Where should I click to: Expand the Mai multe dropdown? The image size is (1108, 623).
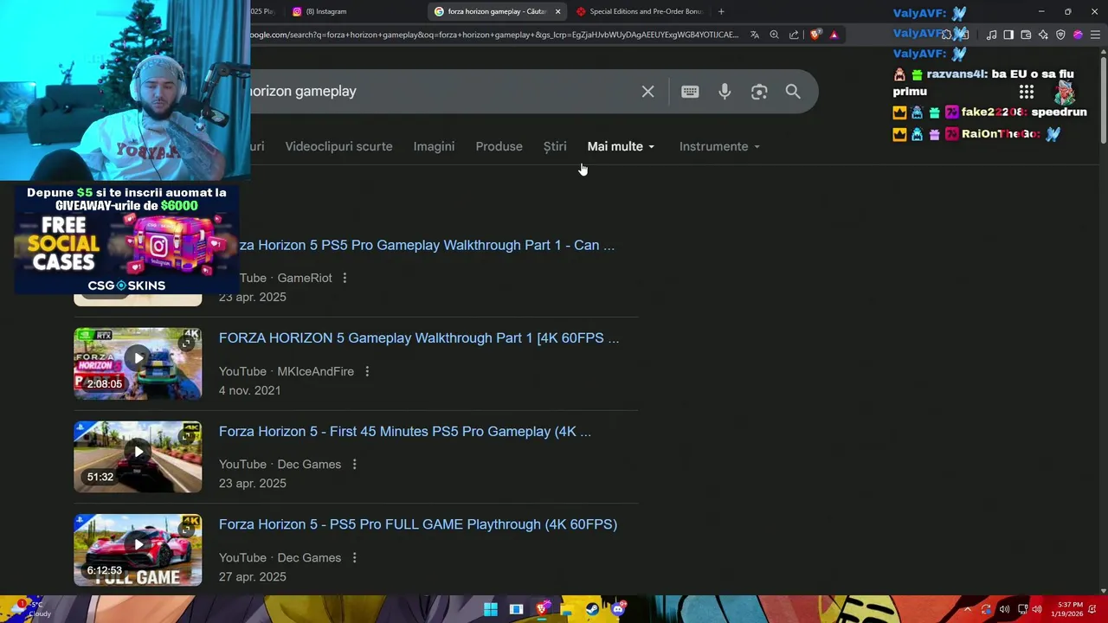[622, 146]
